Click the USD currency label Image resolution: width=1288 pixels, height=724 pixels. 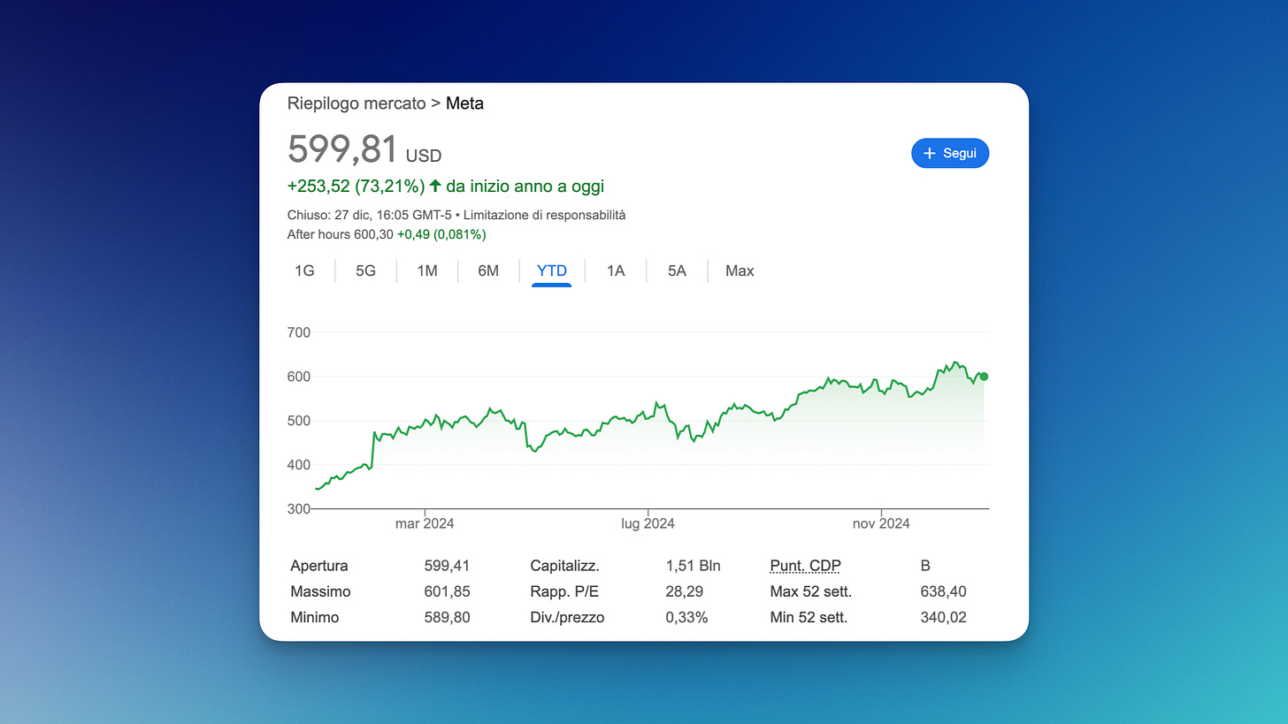pos(424,156)
